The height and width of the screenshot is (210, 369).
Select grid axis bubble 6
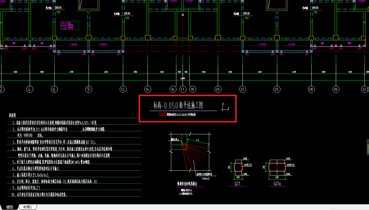[x=54, y=89]
